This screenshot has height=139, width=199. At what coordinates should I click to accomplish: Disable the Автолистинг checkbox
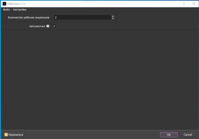click(54, 26)
